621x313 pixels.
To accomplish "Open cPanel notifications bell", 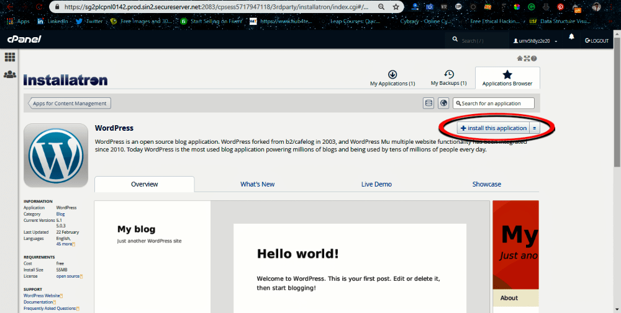I will click(x=571, y=37).
